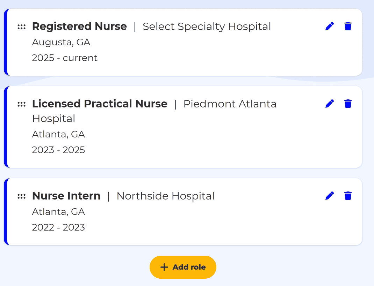Image resolution: width=374 pixels, height=286 pixels.
Task: Click the drag handle beside Registered Nurse
Action: pos(22,26)
